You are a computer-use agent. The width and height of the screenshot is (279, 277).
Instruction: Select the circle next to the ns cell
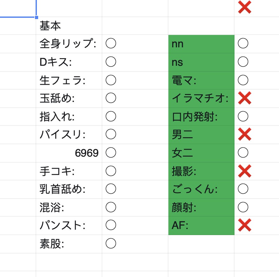[243, 62]
